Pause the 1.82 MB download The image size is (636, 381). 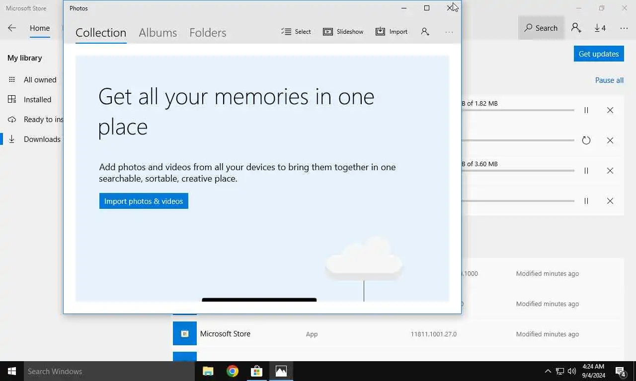(x=586, y=110)
